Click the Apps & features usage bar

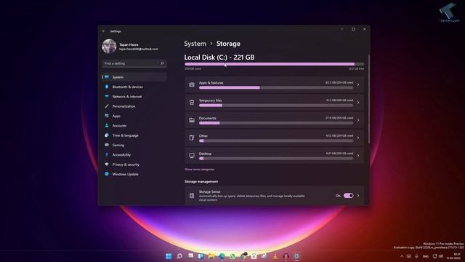click(276, 87)
